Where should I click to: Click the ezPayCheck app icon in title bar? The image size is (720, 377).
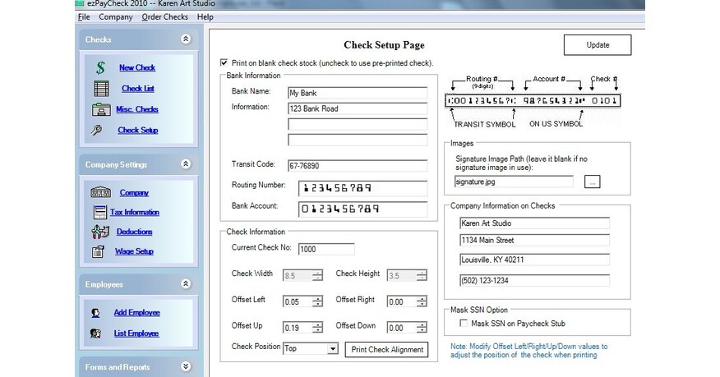pos(80,3)
